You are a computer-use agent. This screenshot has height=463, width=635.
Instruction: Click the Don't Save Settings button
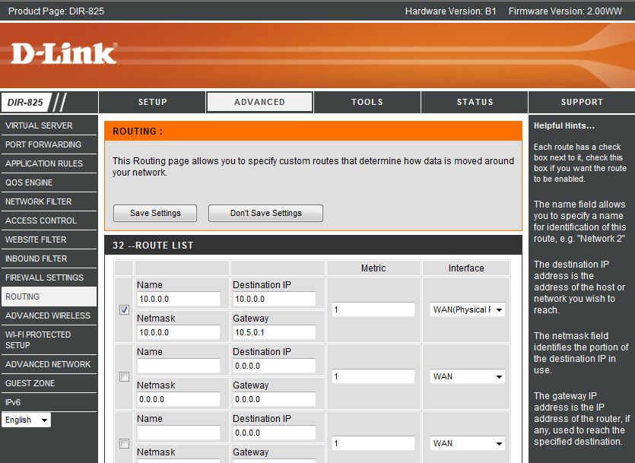tap(265, 213)
